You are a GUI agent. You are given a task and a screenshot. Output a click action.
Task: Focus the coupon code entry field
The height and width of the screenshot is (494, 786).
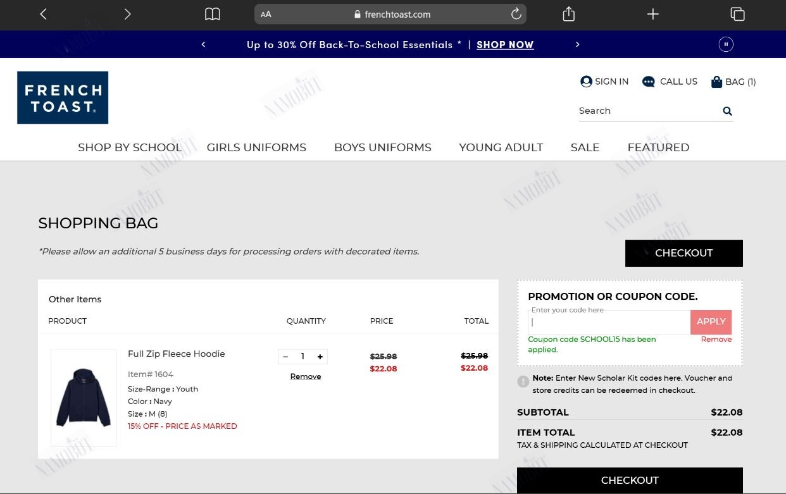pos(609,322)
